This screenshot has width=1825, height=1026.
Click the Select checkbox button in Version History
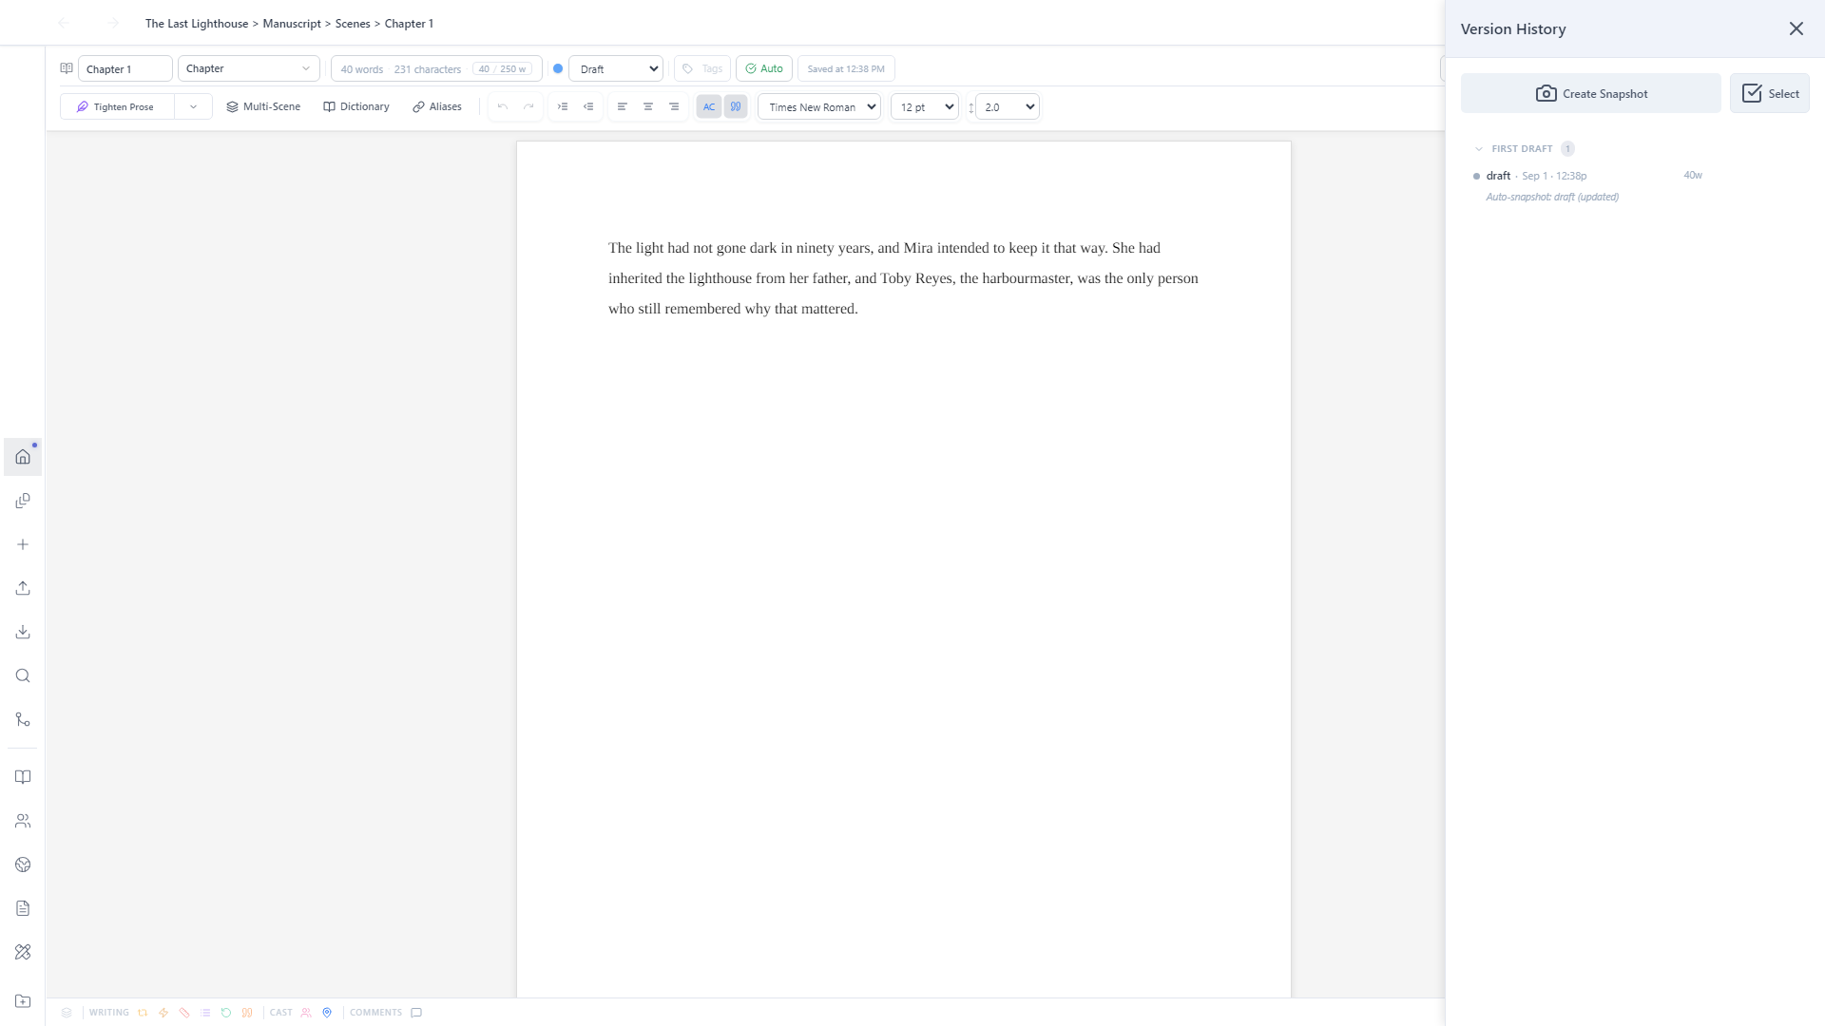(1770, 93)
